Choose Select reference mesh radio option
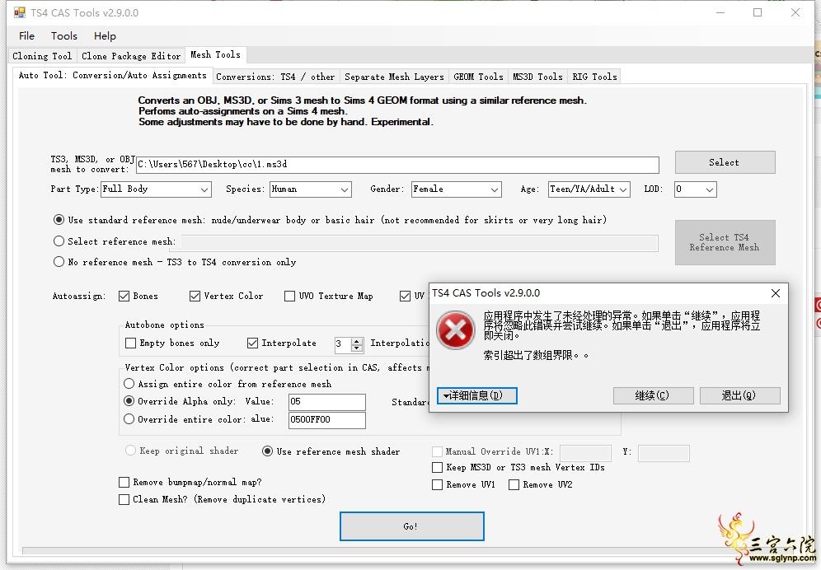Image resolution: width=821 pixels, height=570 pixels. pyautogui.click(x=59, y=241)
